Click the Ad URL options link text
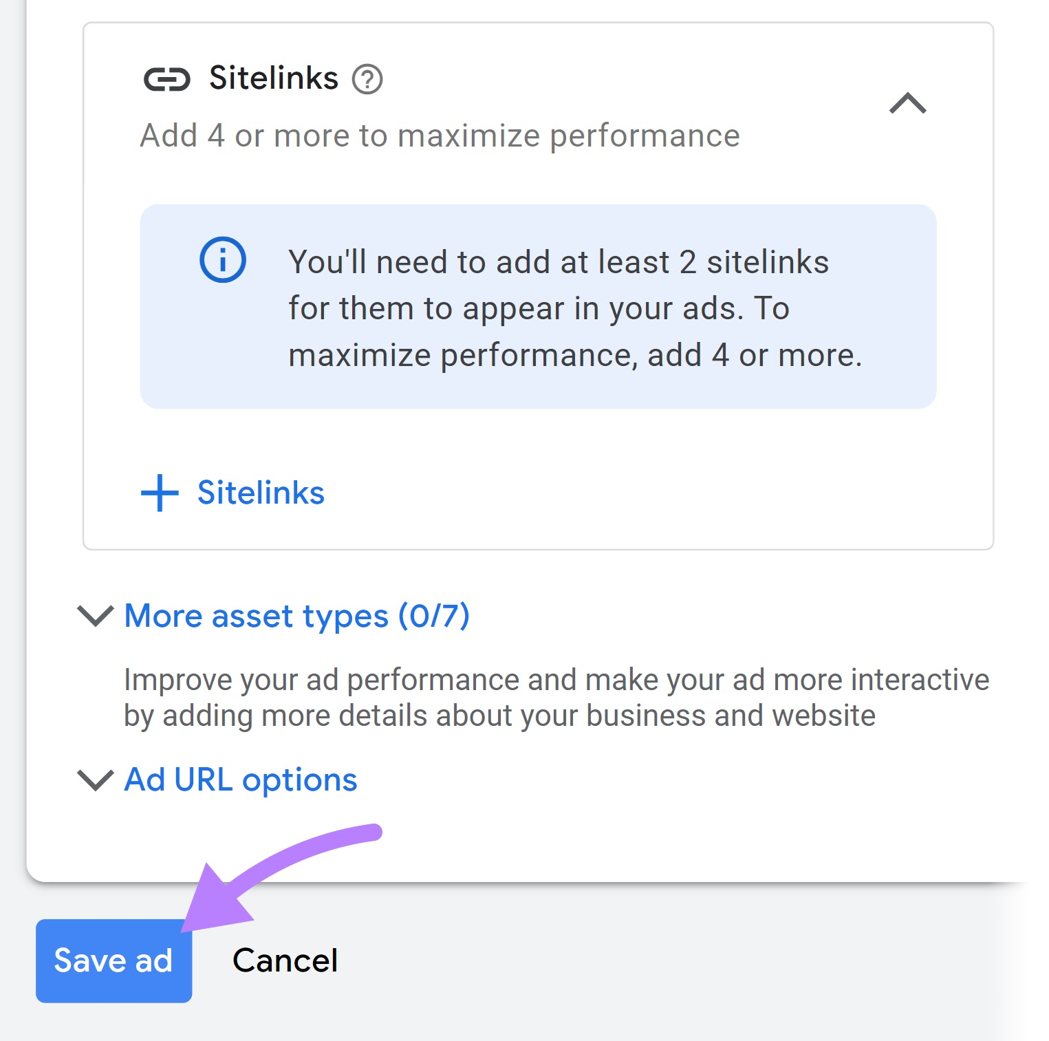Image resolution: width=1049 pixels, height=1041 pixels. click(240, 780)
